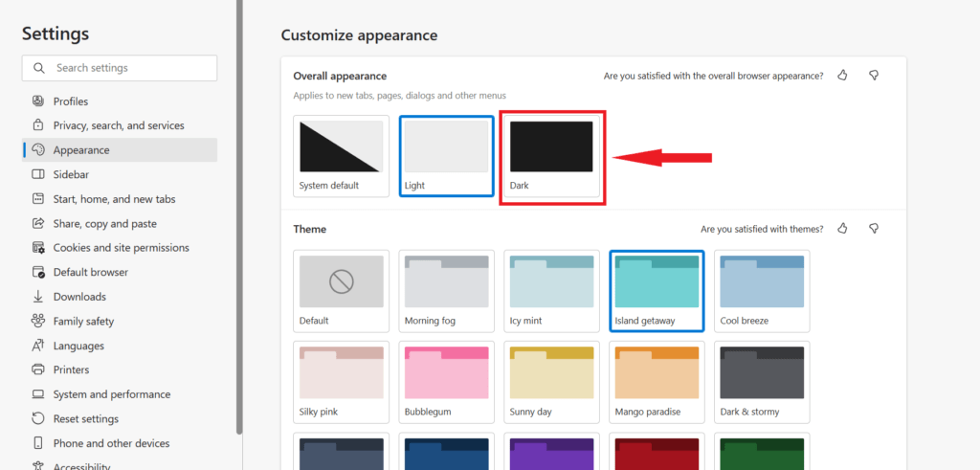Viewport: 980px width, 470px height.
Task: Select Dark appearance option
Action: (x=551, y=156)
